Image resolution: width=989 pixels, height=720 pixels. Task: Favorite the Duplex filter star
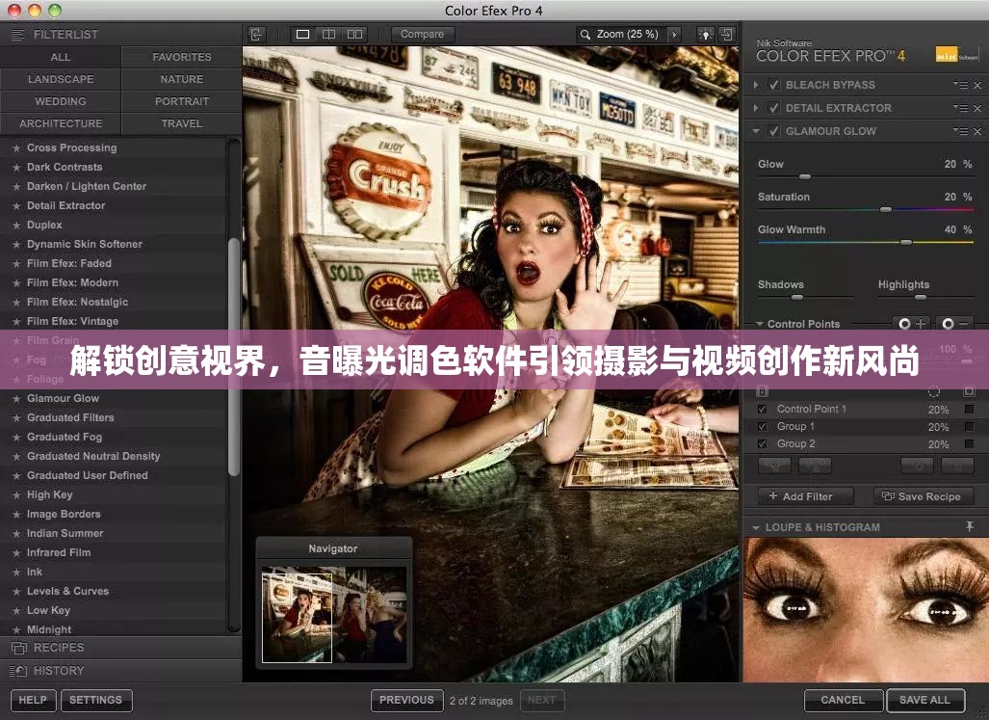tap(16, 226)
